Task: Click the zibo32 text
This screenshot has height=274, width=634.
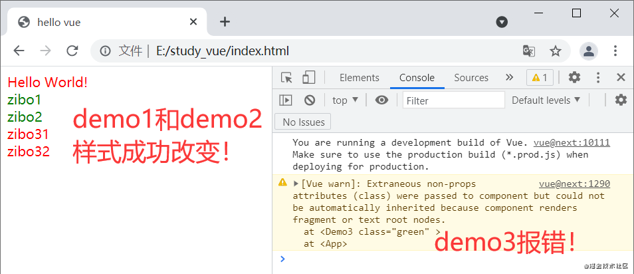Action: [29, 152]
